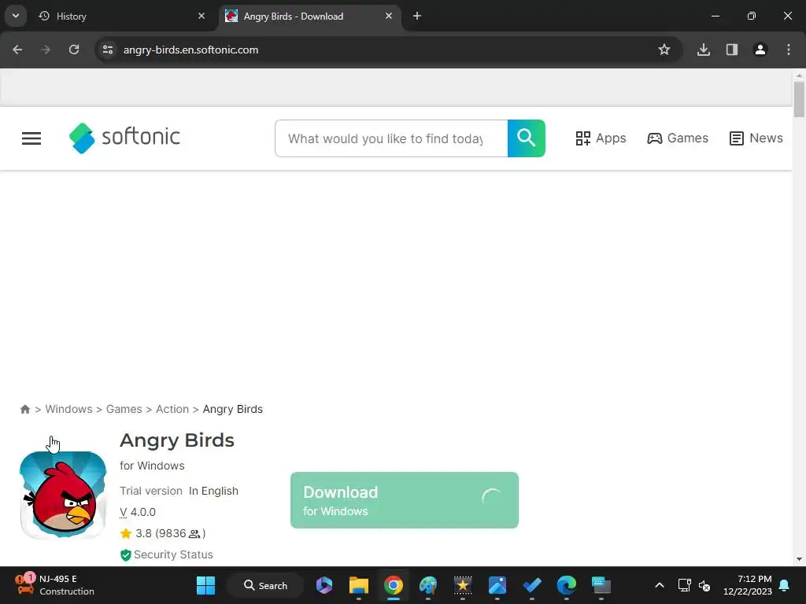The width and height of the screenshot is (806, 604).
Task: Click the magnifier search button
Action: pyautogui.click(x=526, y=138)
